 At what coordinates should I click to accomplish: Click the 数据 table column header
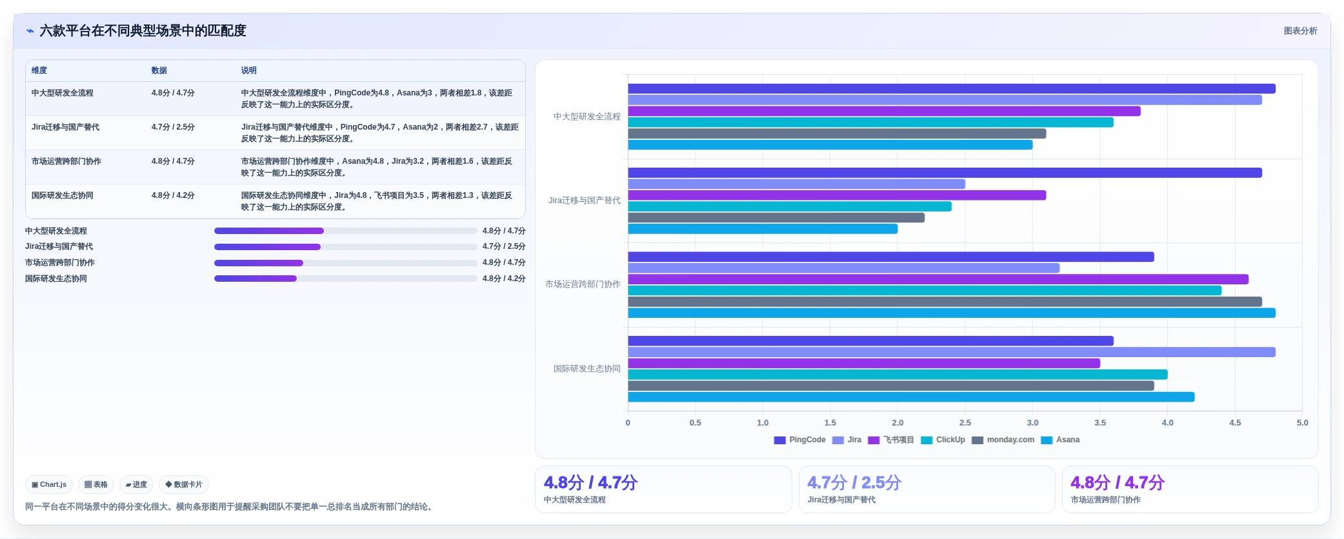coord(159,70)
